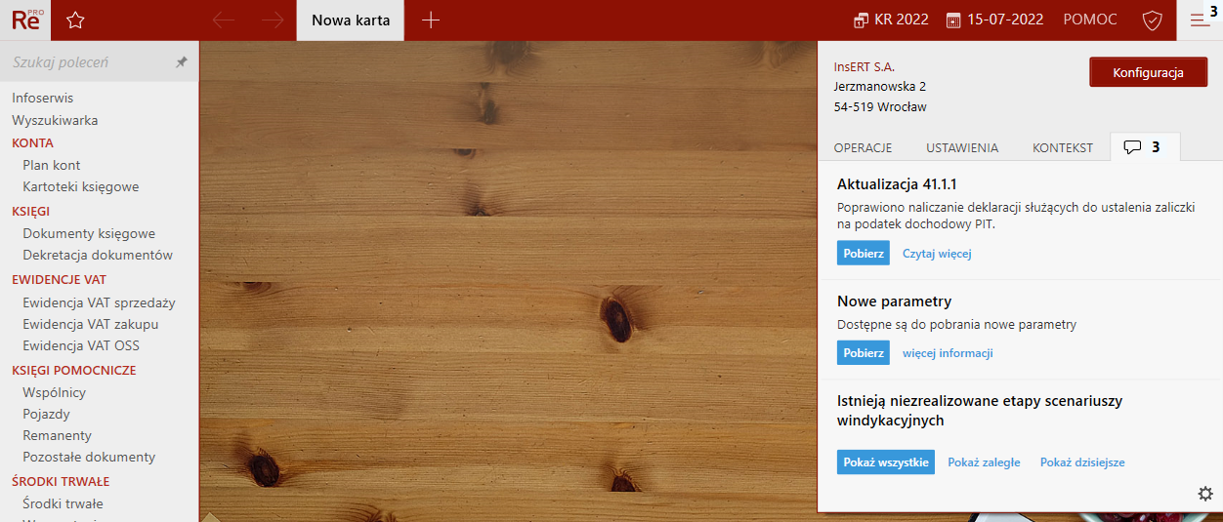Click the address line Jerzmanowska 2
1223x522 pixels.
tap(880, 87)
